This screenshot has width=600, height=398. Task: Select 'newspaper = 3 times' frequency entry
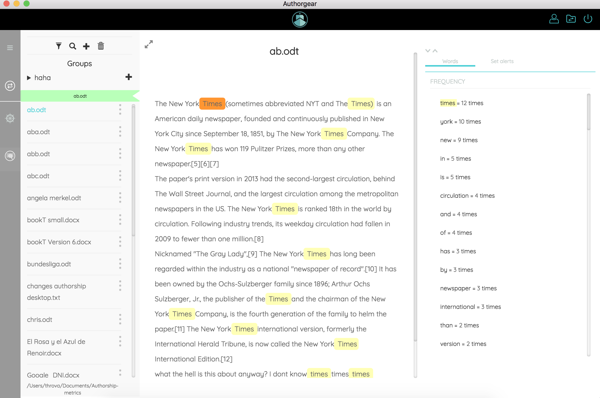(469, 288)
